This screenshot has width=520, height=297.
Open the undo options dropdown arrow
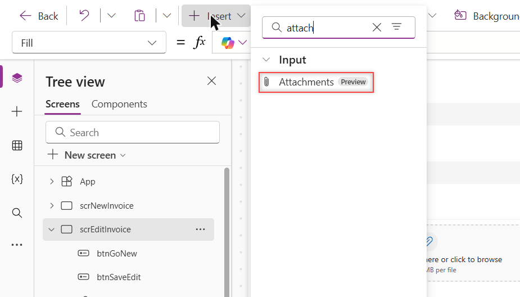[x=111, y=16]
